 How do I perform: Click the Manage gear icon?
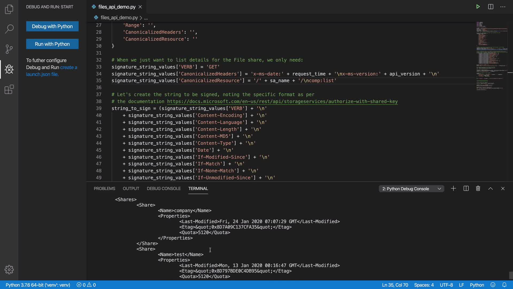tap(9, 269)
